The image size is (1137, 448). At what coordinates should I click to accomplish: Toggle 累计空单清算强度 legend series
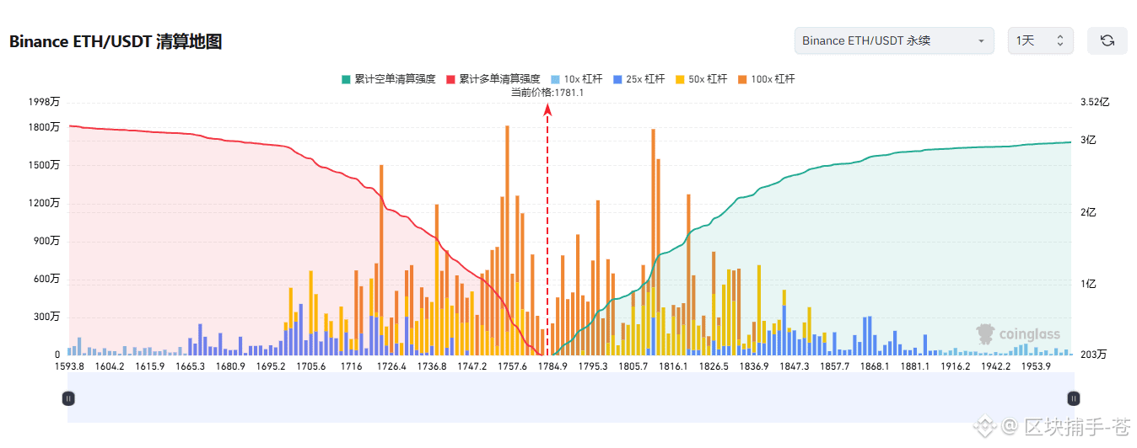pos(388,79)
